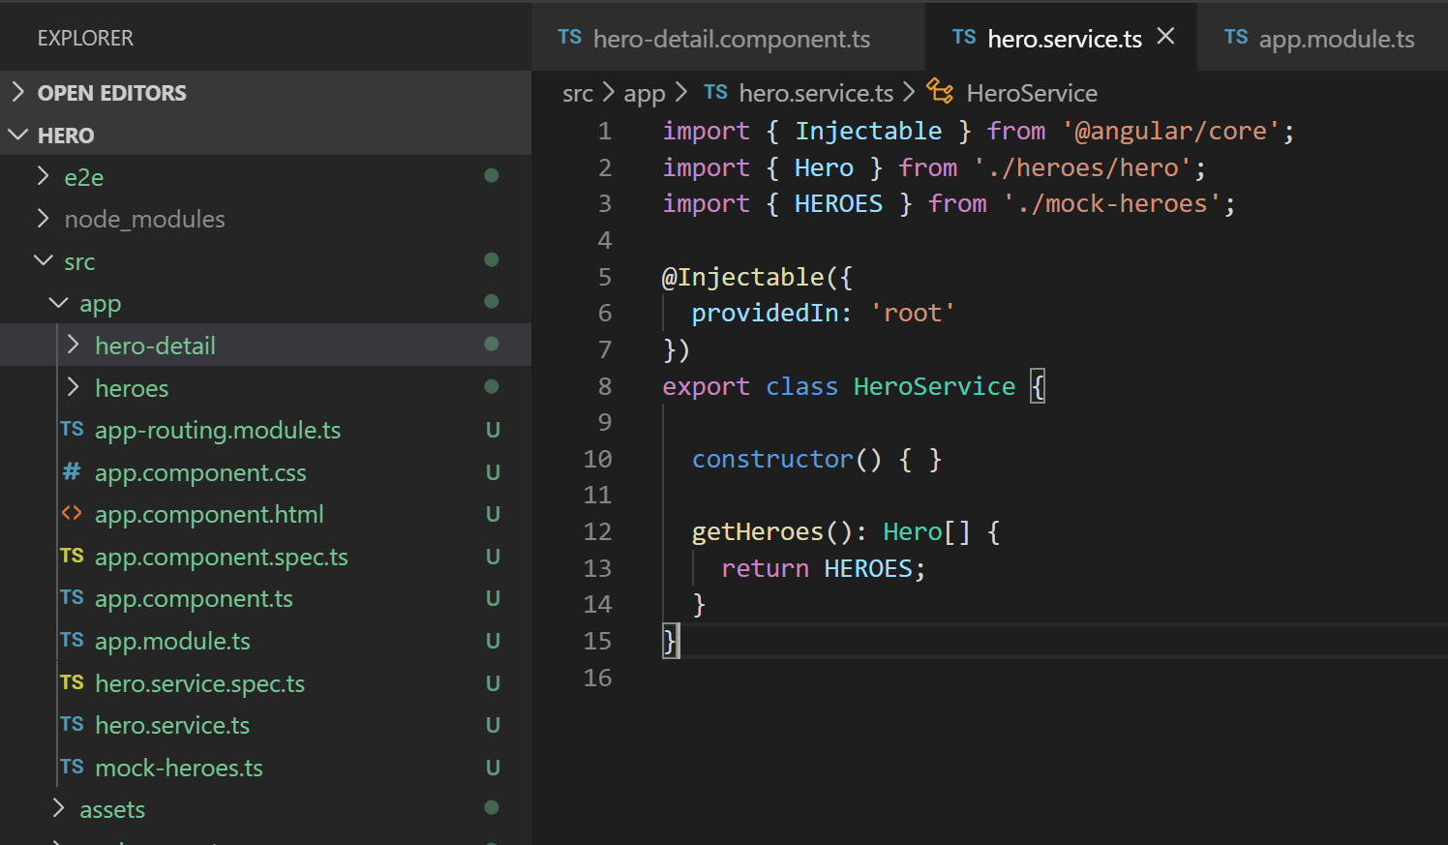Click the word 'constructor' in the editor
The width and height of the screenshot is (1448, 845).
point(772,459)
